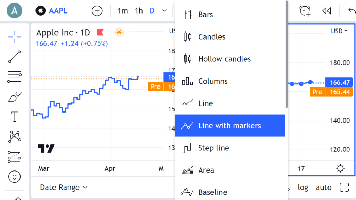Choose the Step line chart type
This screenshot has height=200, width=356.
coord(213,148)
